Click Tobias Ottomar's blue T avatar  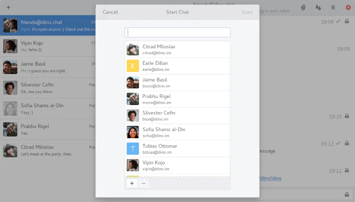click(133, 149)
